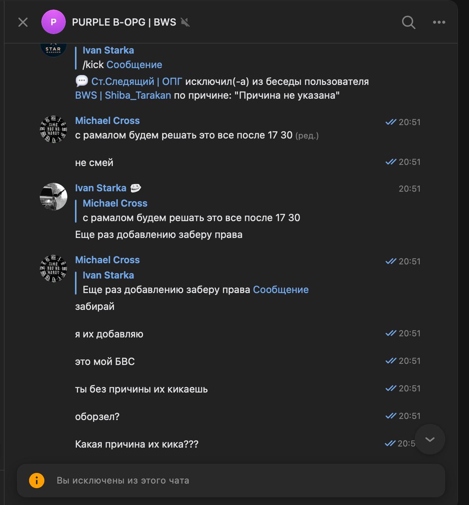
Task: Click the orange info icon in the exclusion notice
Action: point(37,481)
